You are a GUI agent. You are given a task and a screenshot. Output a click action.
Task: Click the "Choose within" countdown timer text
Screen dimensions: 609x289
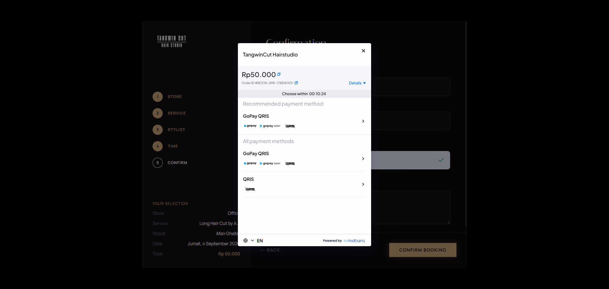coord(304,94)
